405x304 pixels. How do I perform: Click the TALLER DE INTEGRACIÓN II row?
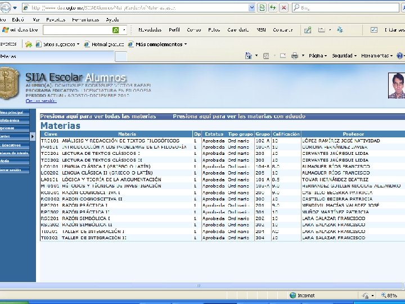(223, 238)
